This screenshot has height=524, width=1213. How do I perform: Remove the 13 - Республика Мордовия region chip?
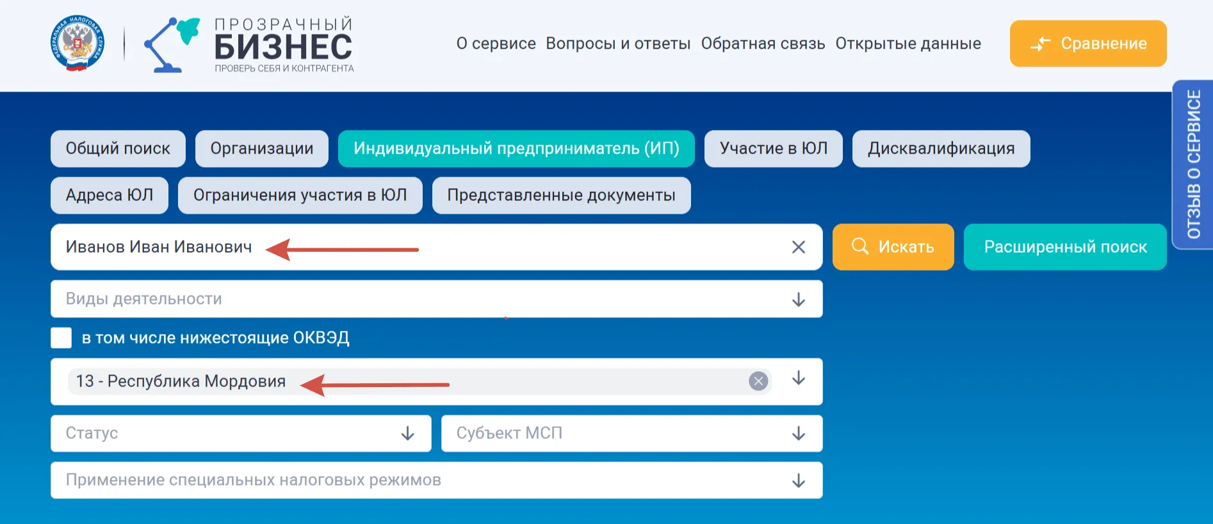[x=758, y=381]
